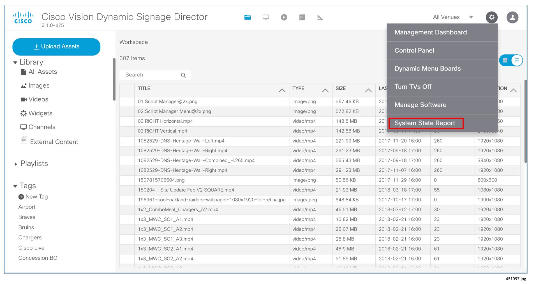
Task: Click the user profile icon
Action: (x=512, y=17)
